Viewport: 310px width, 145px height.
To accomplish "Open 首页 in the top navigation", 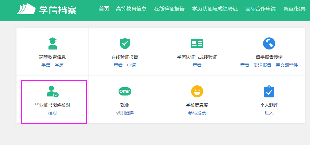I will click(104, 9).
